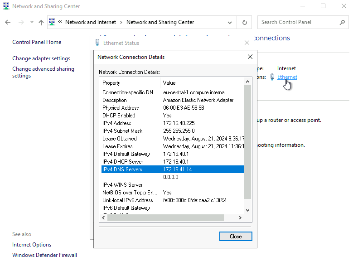353x266 pixels.
Task: Click the fe80::300d:8fda:caa2:c13f%4 value
Action: (195, 200)
